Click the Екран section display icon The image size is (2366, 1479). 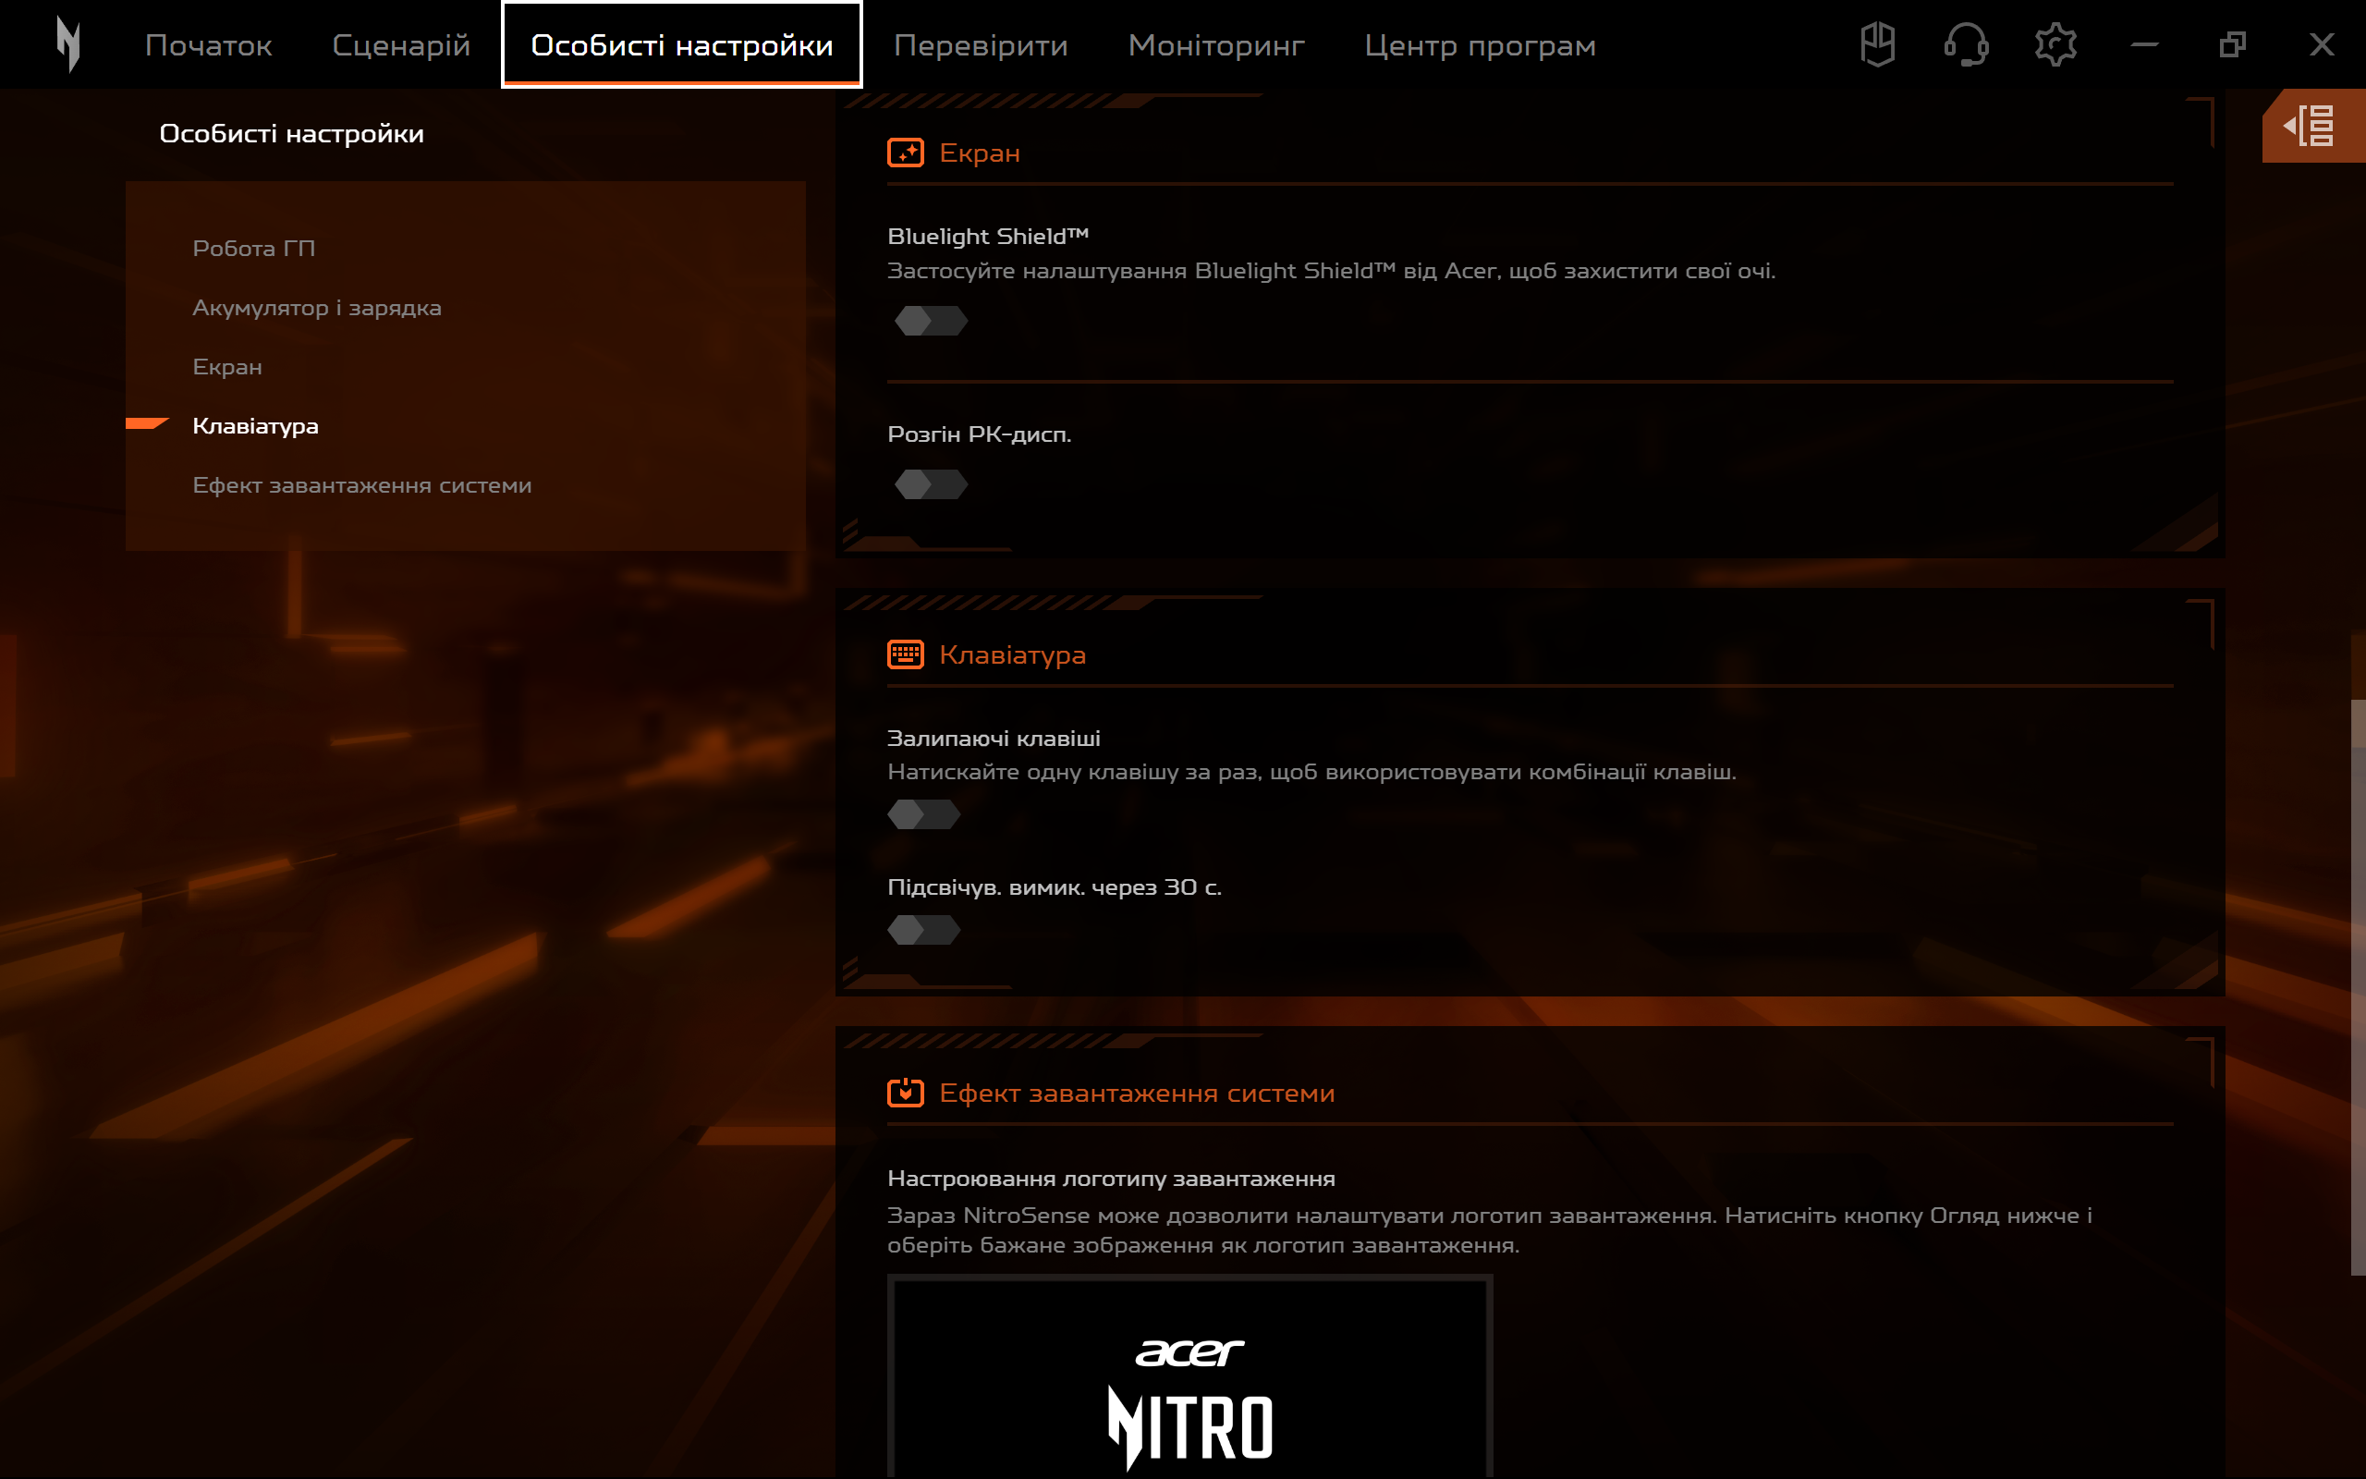907,153
